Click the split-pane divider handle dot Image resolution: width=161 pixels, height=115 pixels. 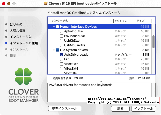click(101, 82)
